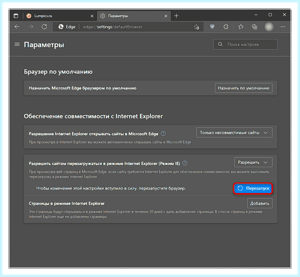Open a new tab with plus icon
This screenshot has height=277, width=300.
176,16
